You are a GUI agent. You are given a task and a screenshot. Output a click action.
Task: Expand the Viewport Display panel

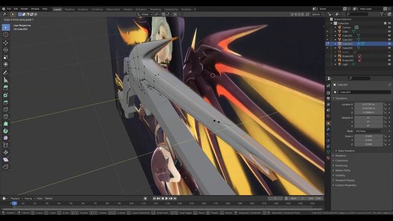[x=345, y=180]
